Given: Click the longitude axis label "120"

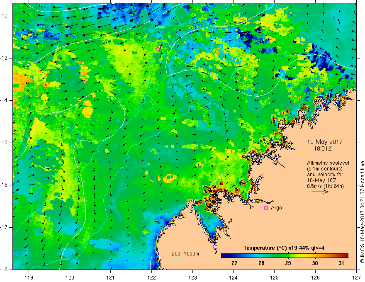Looking at the screenshot, I should click(x=70, y=277).
